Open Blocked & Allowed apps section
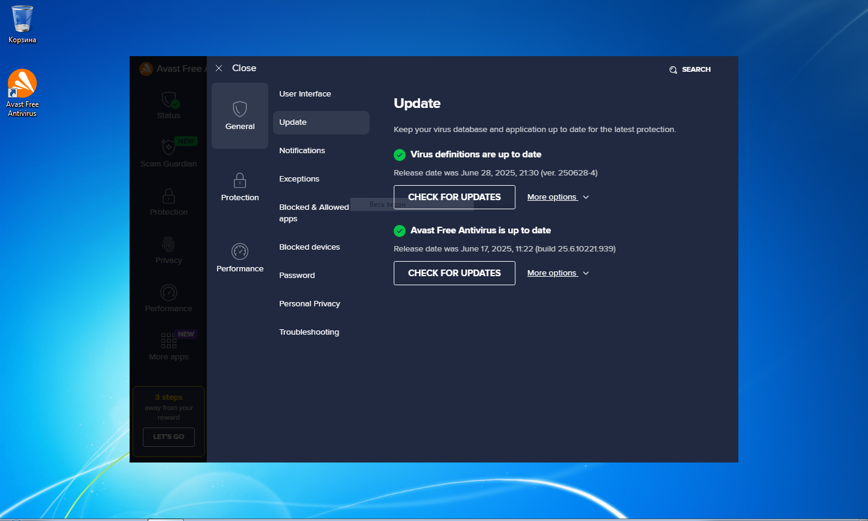This screenshot has height=521, width=868. click(x=314, y=213)
